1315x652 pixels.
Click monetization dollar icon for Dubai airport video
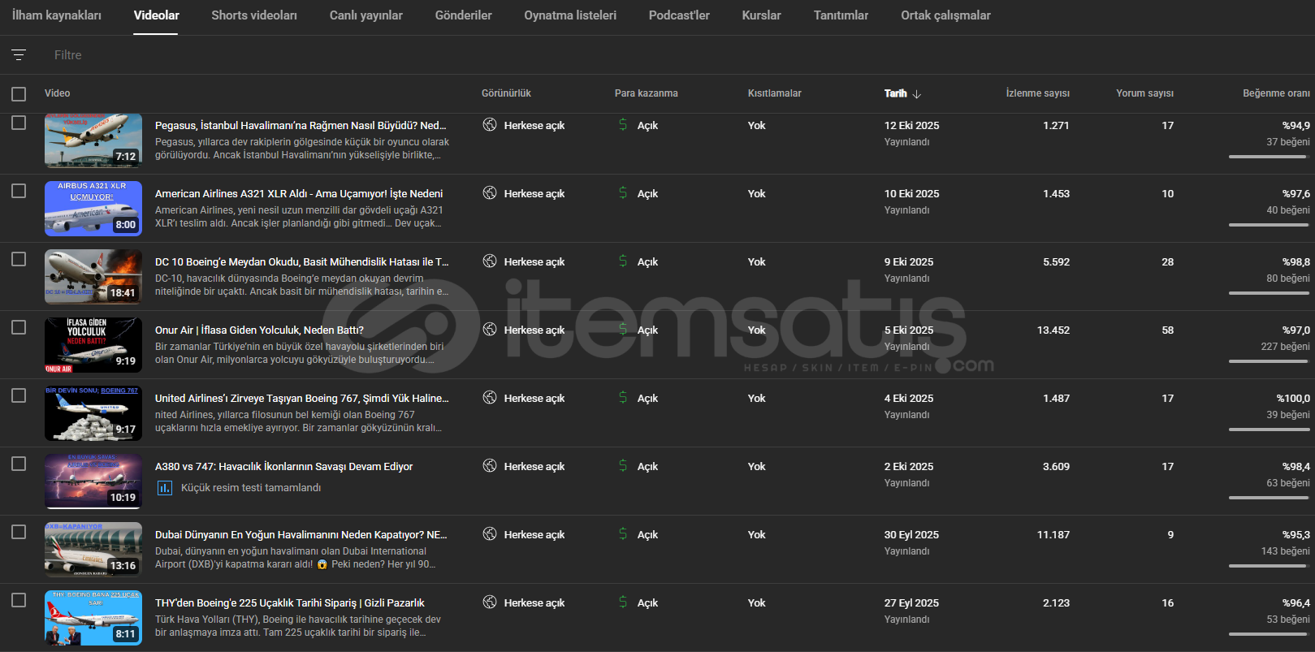pos(623,533)
